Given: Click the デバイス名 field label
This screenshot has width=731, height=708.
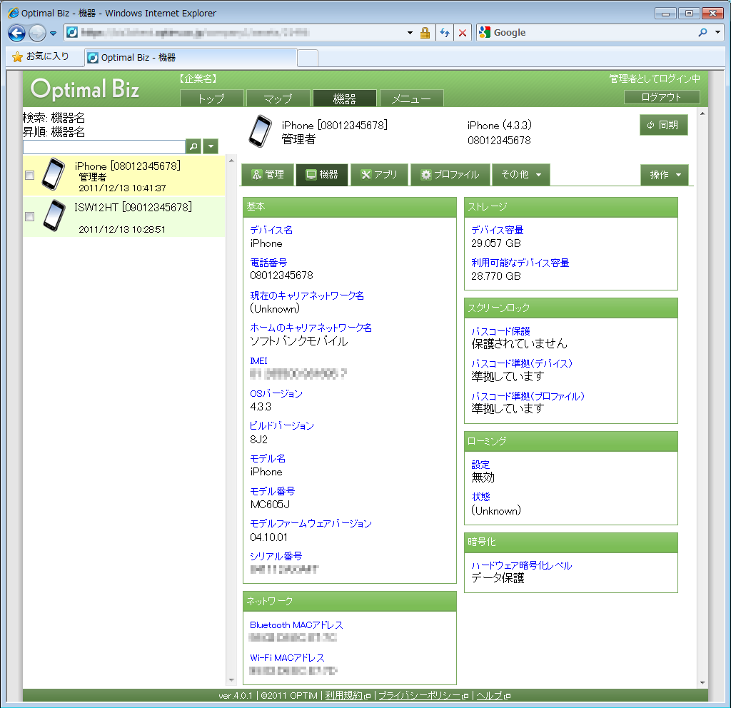Looking at the screenshot, I should pyautogui.click(x=271, y=230).
